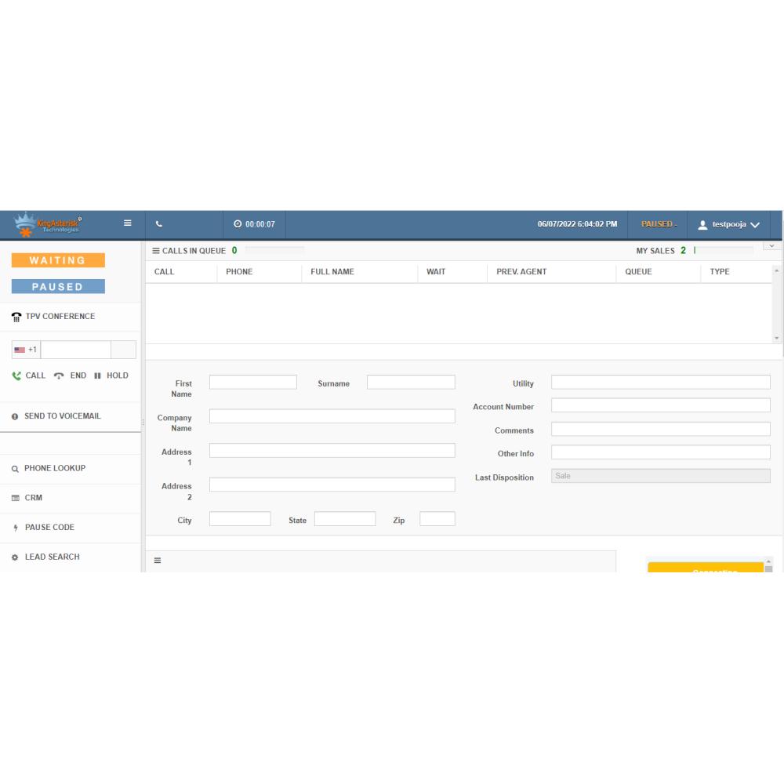Click the hamburger menu icon in header
Screen dimensions: 784x784
pos(127,223)
